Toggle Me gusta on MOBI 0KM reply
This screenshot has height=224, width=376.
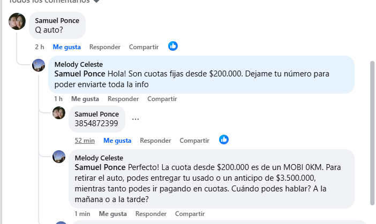coord(113,214)
